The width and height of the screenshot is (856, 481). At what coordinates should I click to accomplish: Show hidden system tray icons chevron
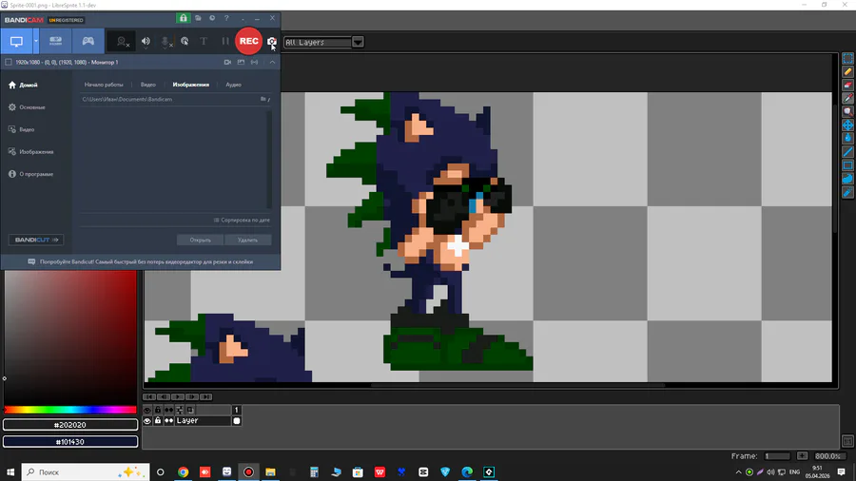coord(738,472)
